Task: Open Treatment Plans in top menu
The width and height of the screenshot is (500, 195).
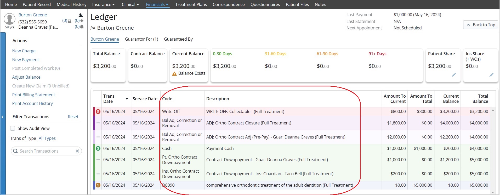Action: click(191, 4)
